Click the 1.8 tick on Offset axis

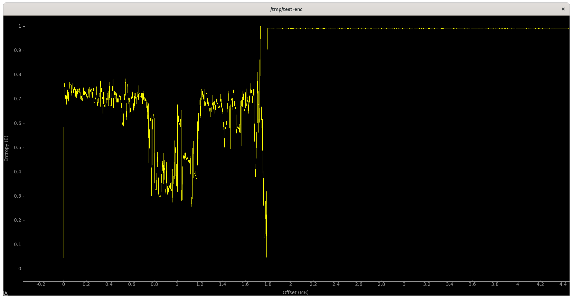coord(268,284)
